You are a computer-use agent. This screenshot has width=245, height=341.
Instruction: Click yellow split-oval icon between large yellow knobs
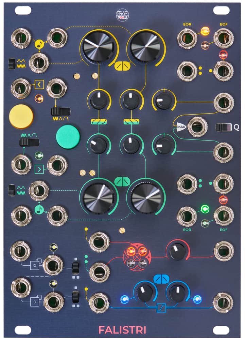click(122, 66)
